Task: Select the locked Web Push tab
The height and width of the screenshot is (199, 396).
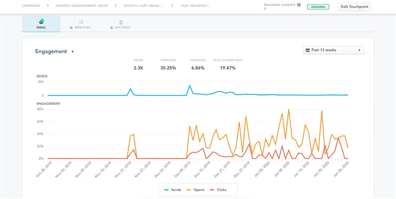Action: [80, 24]
